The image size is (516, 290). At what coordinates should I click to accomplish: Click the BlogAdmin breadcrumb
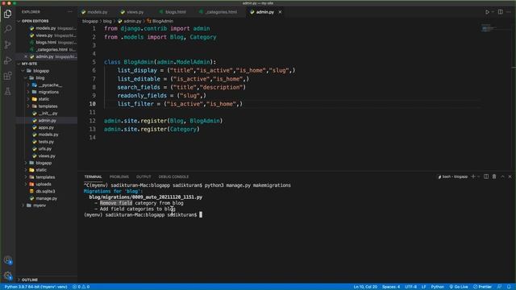160,21
